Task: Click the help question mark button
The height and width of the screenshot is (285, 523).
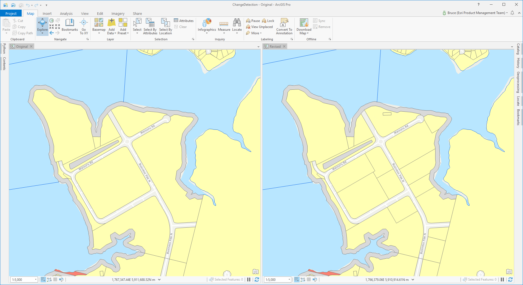Action: click(479, 5)
